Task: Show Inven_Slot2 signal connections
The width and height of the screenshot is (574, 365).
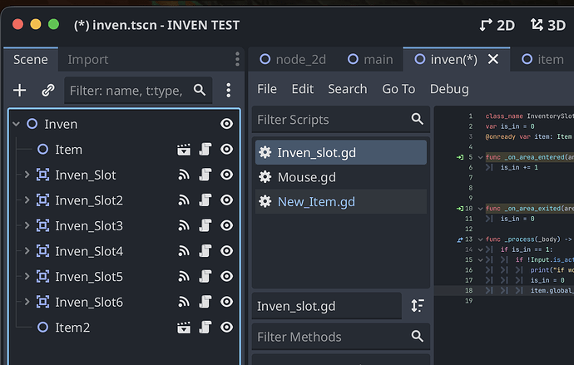Action: coord(184,200)
